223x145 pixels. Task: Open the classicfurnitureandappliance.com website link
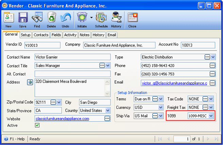[62, 119]
